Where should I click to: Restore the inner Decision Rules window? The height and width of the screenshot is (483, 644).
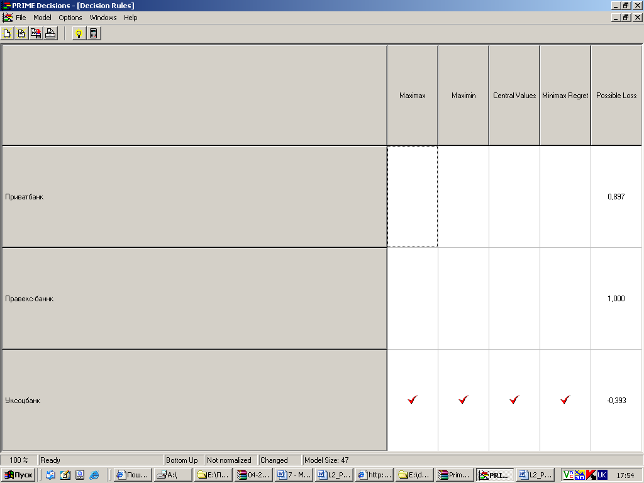pyautogui.click(x=626, y=17)
